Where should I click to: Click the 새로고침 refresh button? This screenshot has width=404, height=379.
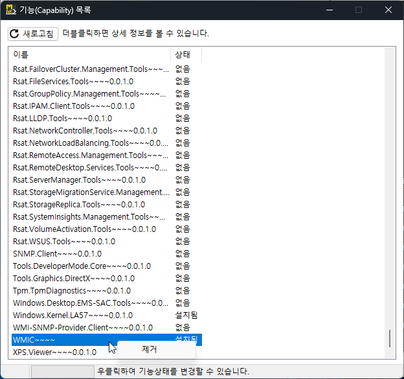[33, 34]
